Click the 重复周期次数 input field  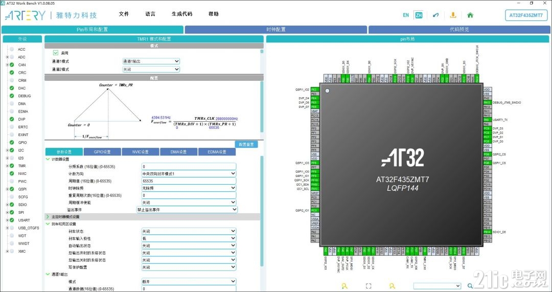point(189,195)
